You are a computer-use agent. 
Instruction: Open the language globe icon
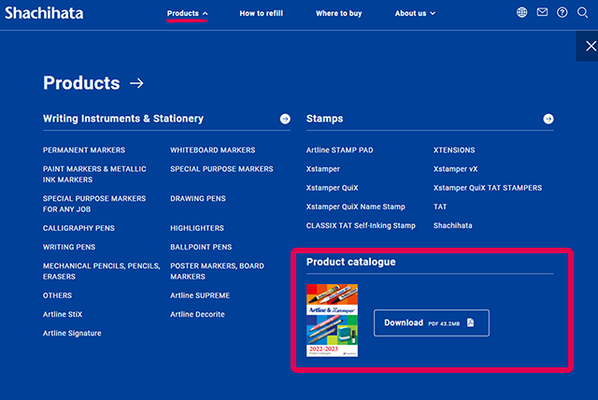click(x=521, y=12)
